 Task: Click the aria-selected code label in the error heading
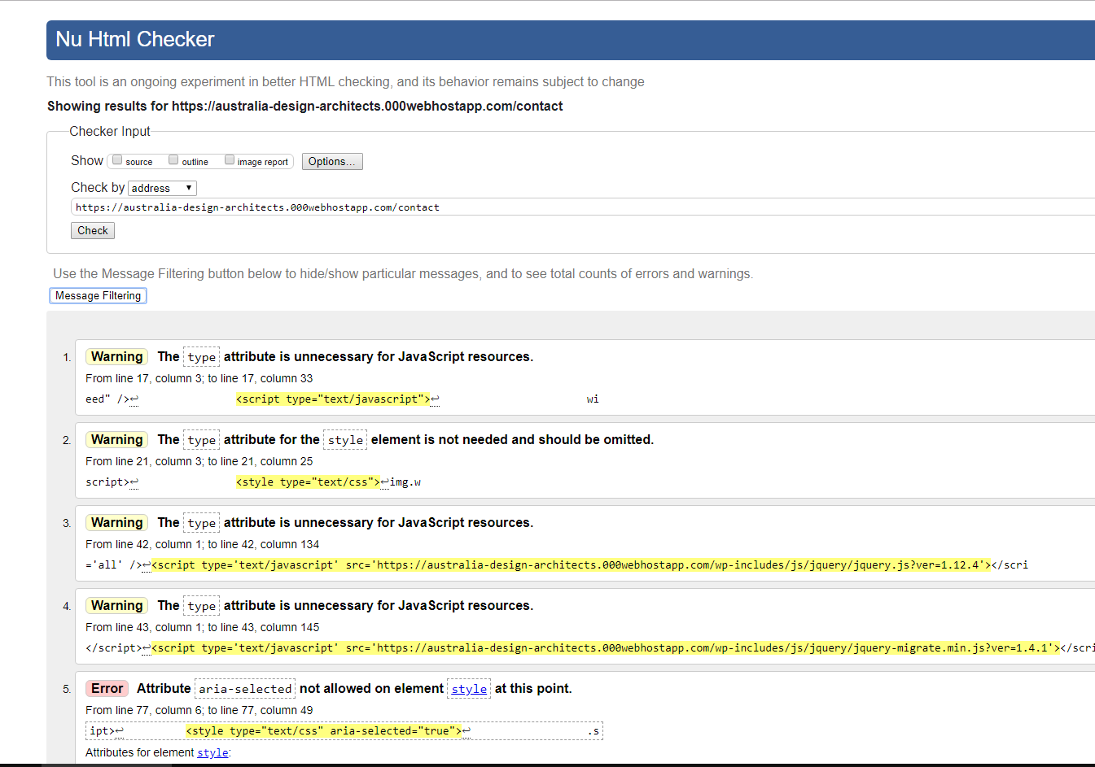pyautogui.click(x=245, y=689)
